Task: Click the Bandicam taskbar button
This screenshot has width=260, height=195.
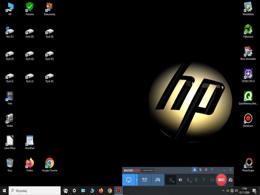Action: click(x=118, y=191)
